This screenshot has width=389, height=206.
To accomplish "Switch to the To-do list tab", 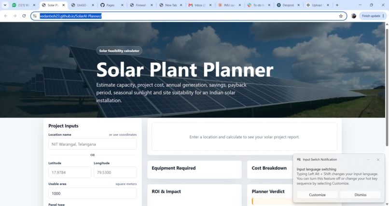I will (x=258, y=5).
